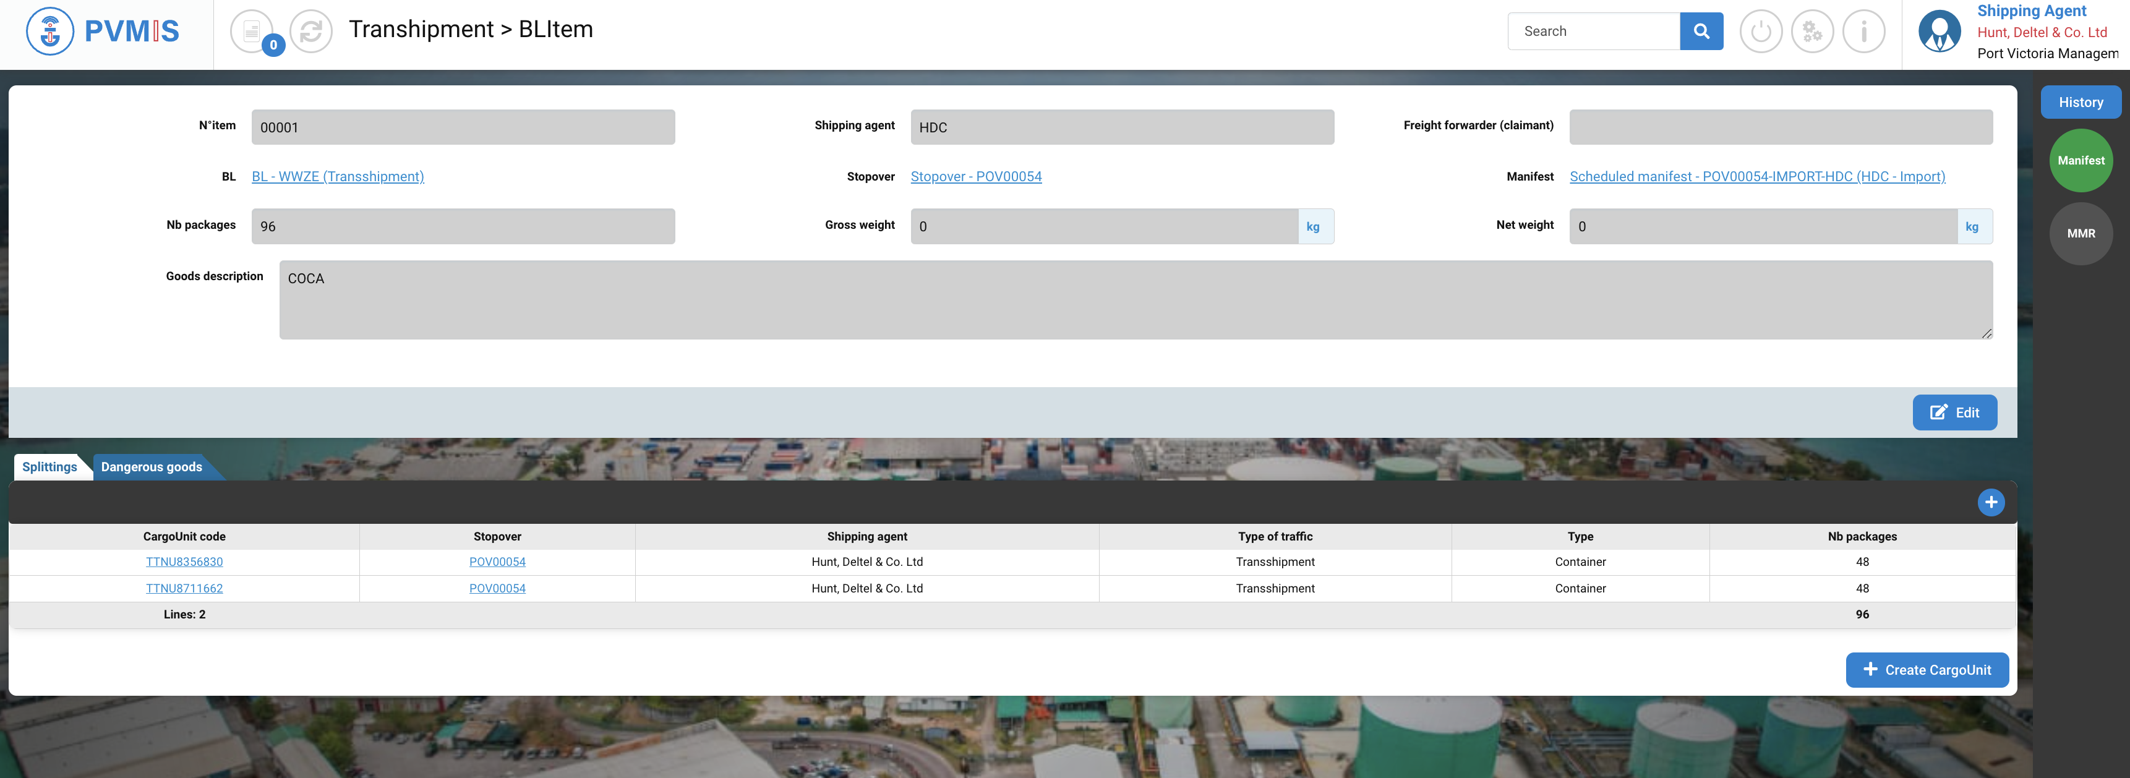Open cargo unit TTNU8356830 link

coord(184,562)
